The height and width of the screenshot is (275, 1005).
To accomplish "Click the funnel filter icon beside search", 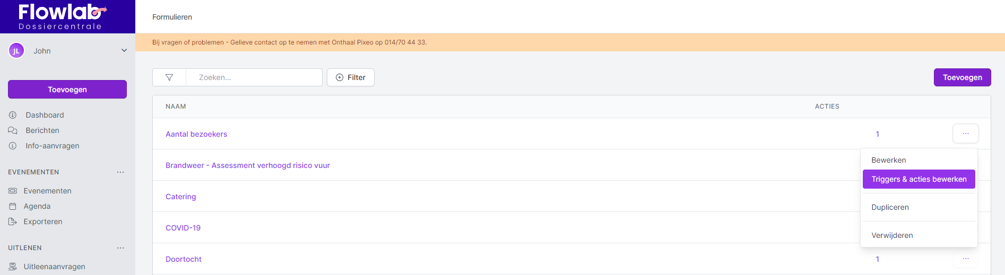I will click(169, 77).
